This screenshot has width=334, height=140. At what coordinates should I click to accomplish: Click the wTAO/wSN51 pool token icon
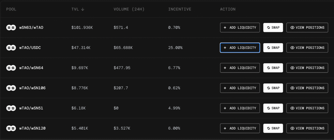point(11,108)
